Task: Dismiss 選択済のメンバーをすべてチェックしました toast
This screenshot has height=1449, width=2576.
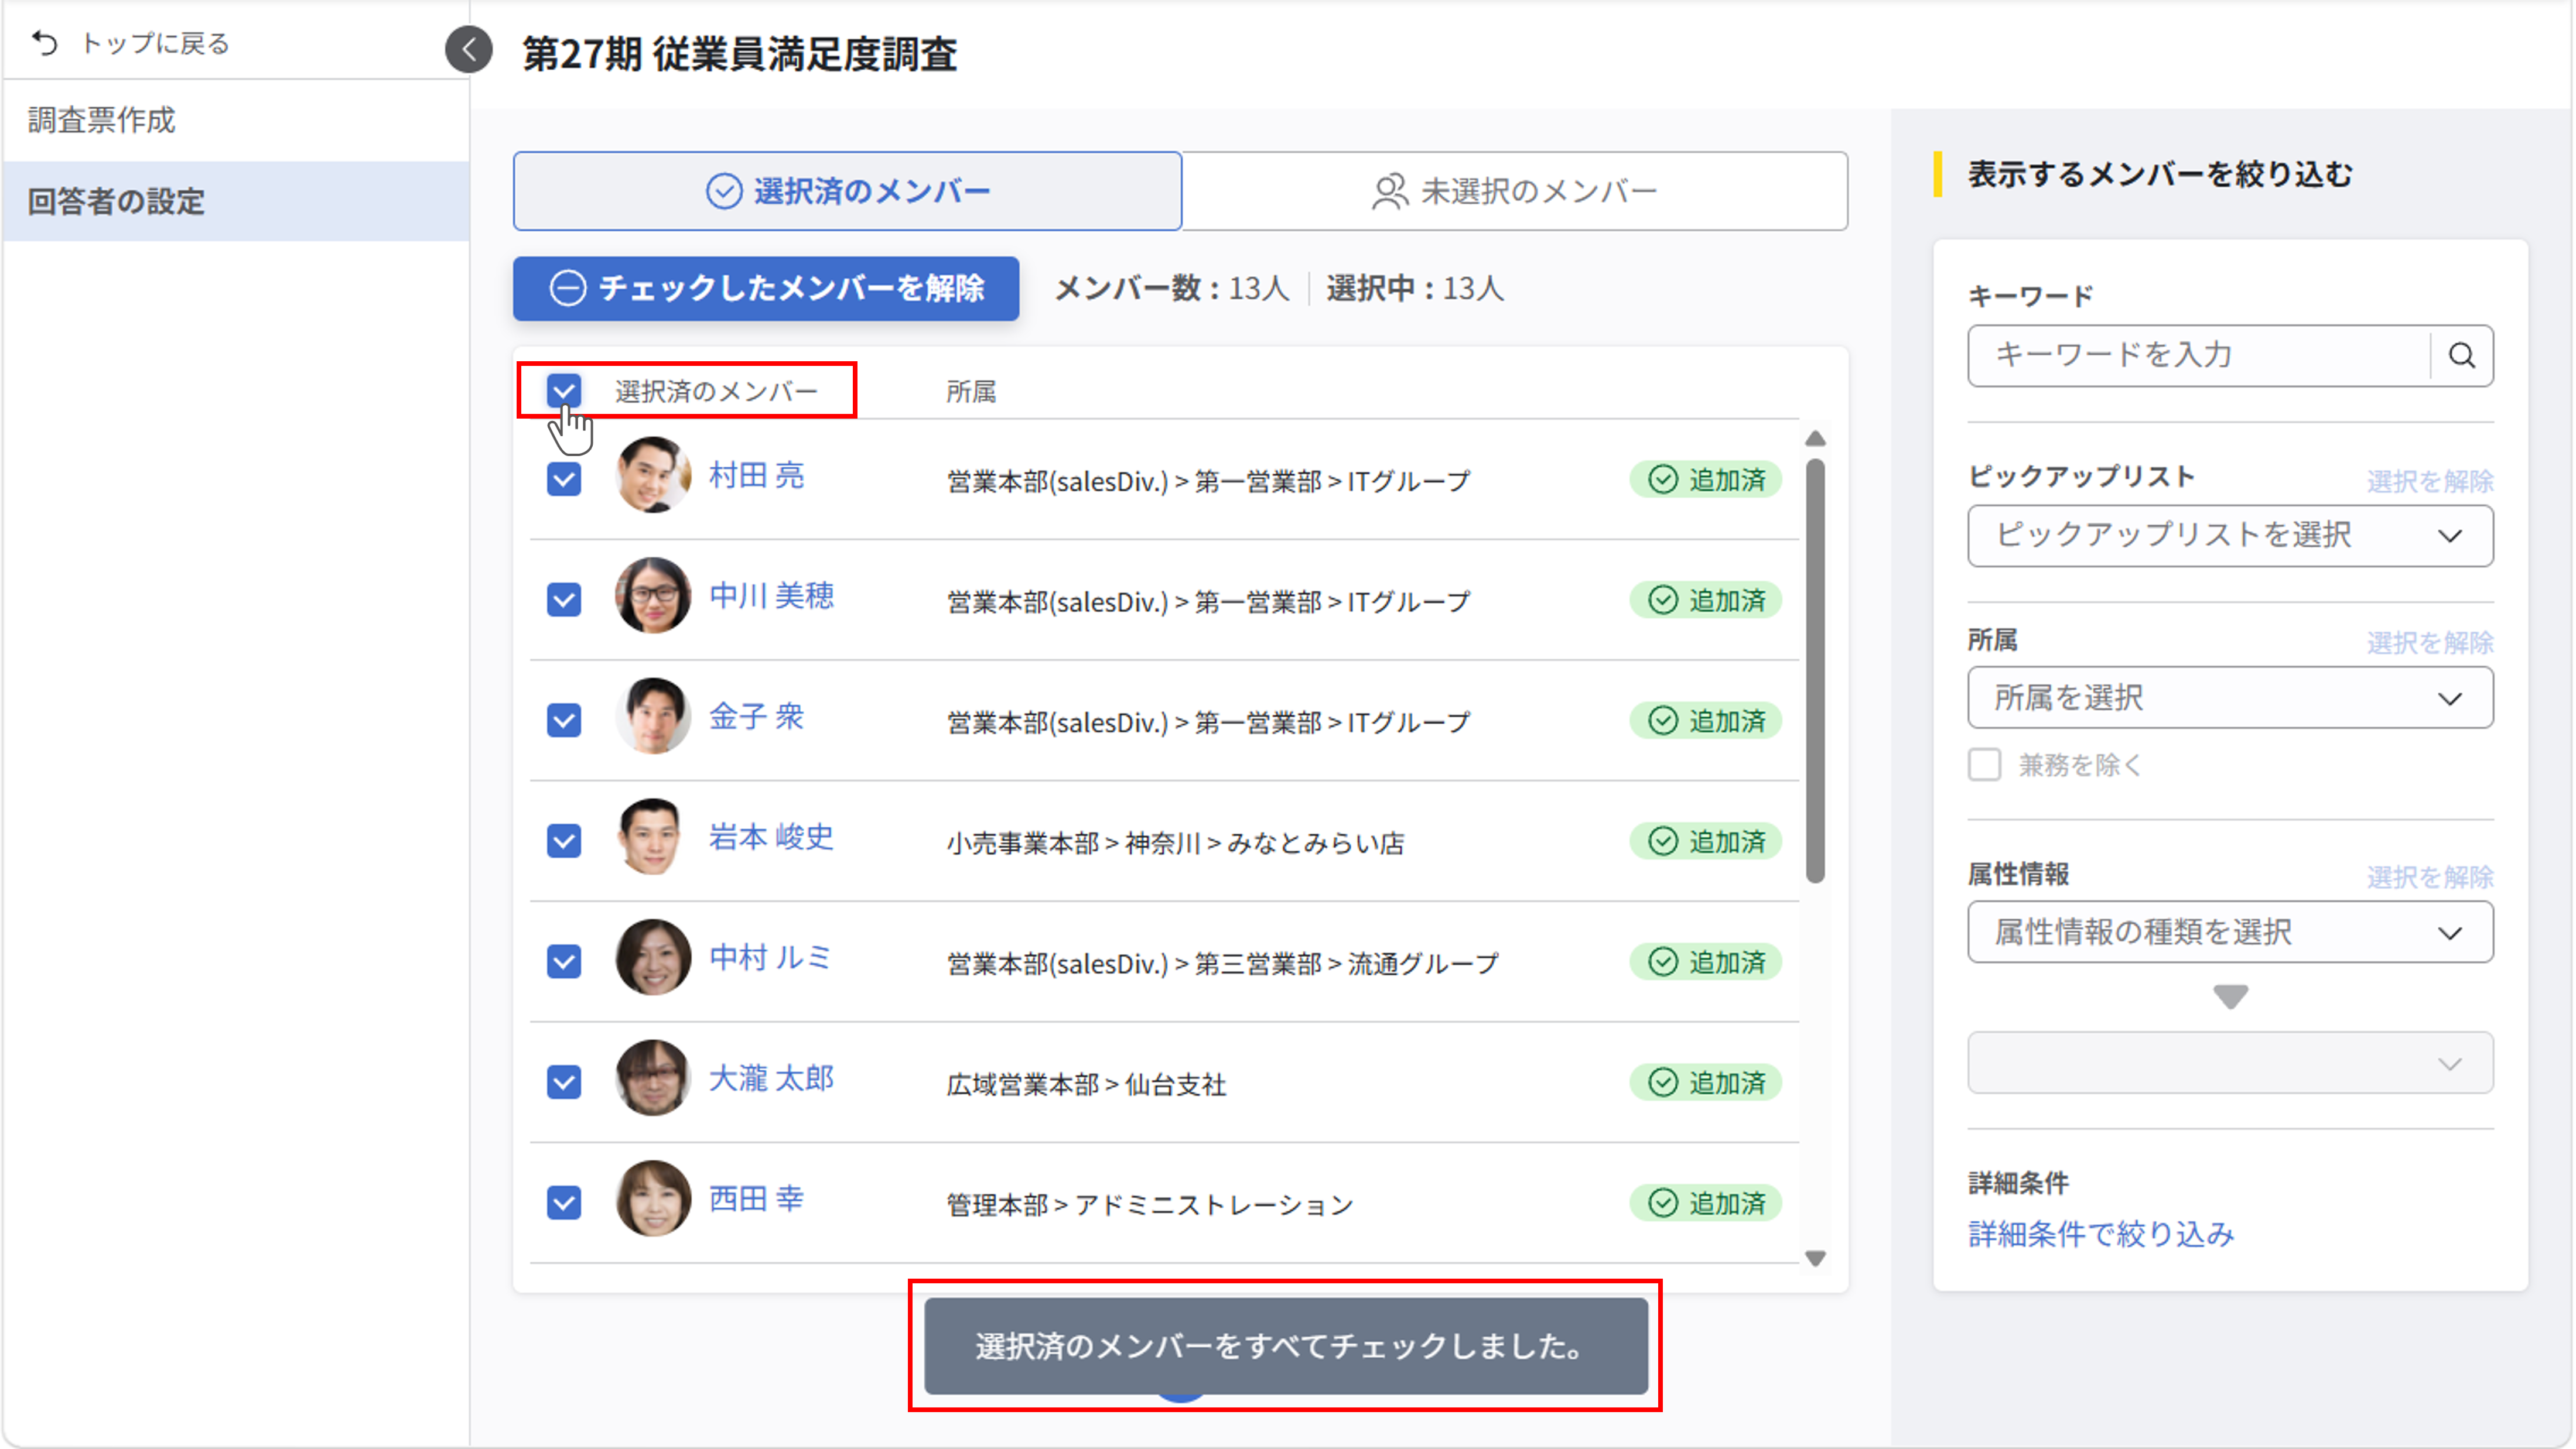Action: 1285,1346
